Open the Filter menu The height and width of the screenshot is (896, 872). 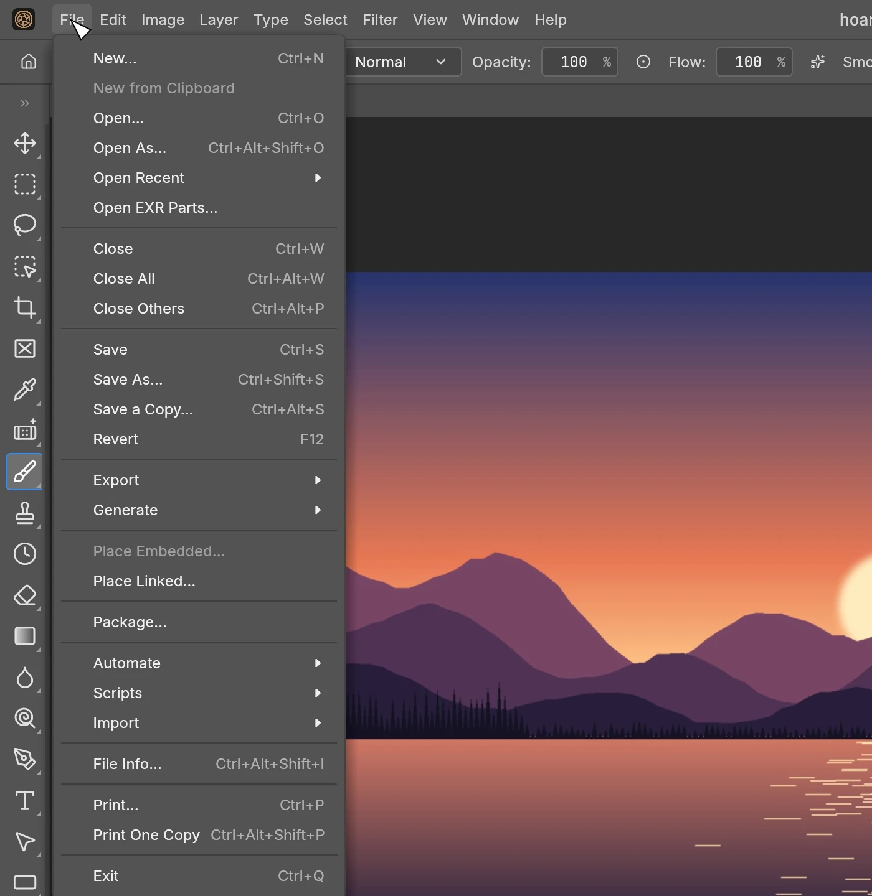pos(380,20)
